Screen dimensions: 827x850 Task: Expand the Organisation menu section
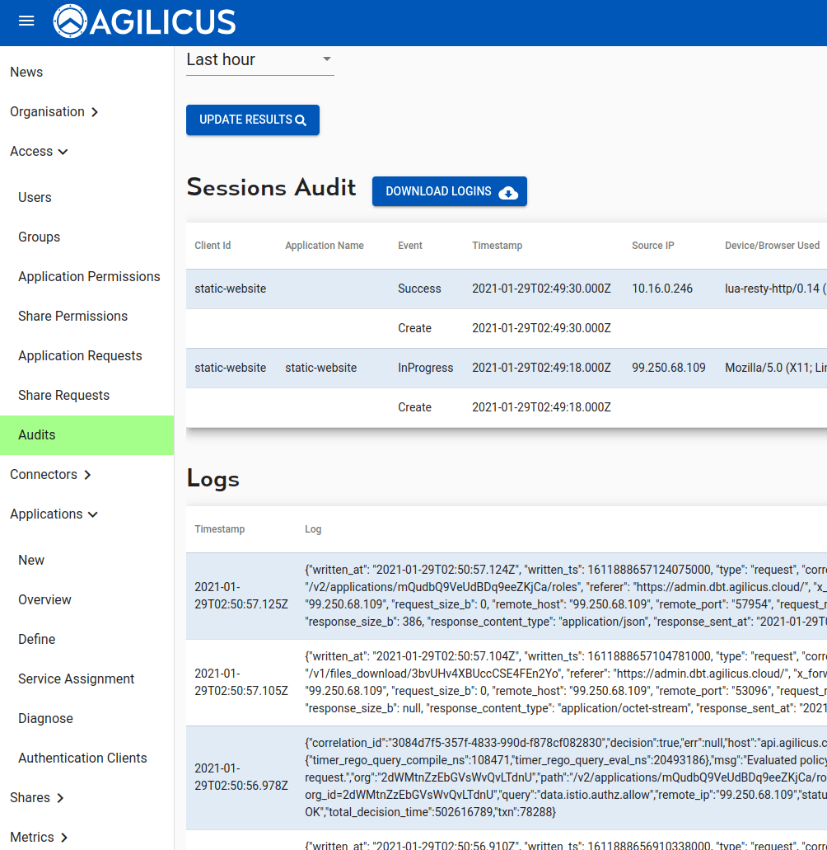coord(54,112)
